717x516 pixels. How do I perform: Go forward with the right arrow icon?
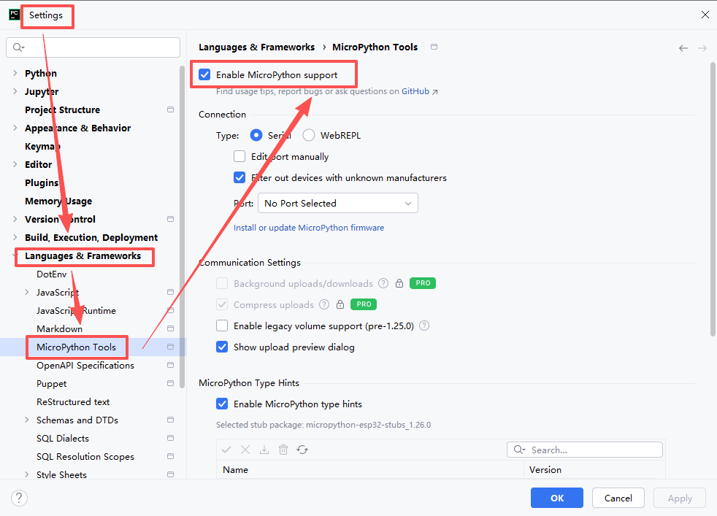pos(702,48)
